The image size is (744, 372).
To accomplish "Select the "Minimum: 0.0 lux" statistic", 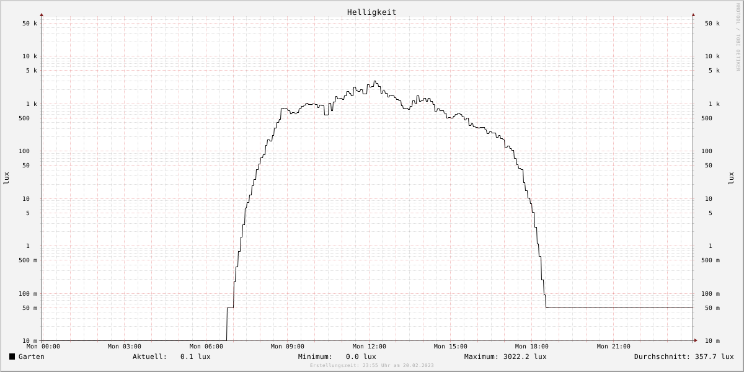I will pyautogui.click(x=337, y=356).
